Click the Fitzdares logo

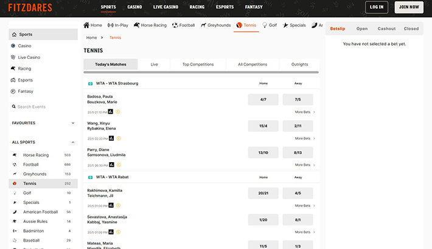[30, 7]
